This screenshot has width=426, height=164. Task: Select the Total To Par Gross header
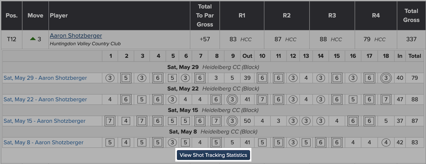click(205, 15)
